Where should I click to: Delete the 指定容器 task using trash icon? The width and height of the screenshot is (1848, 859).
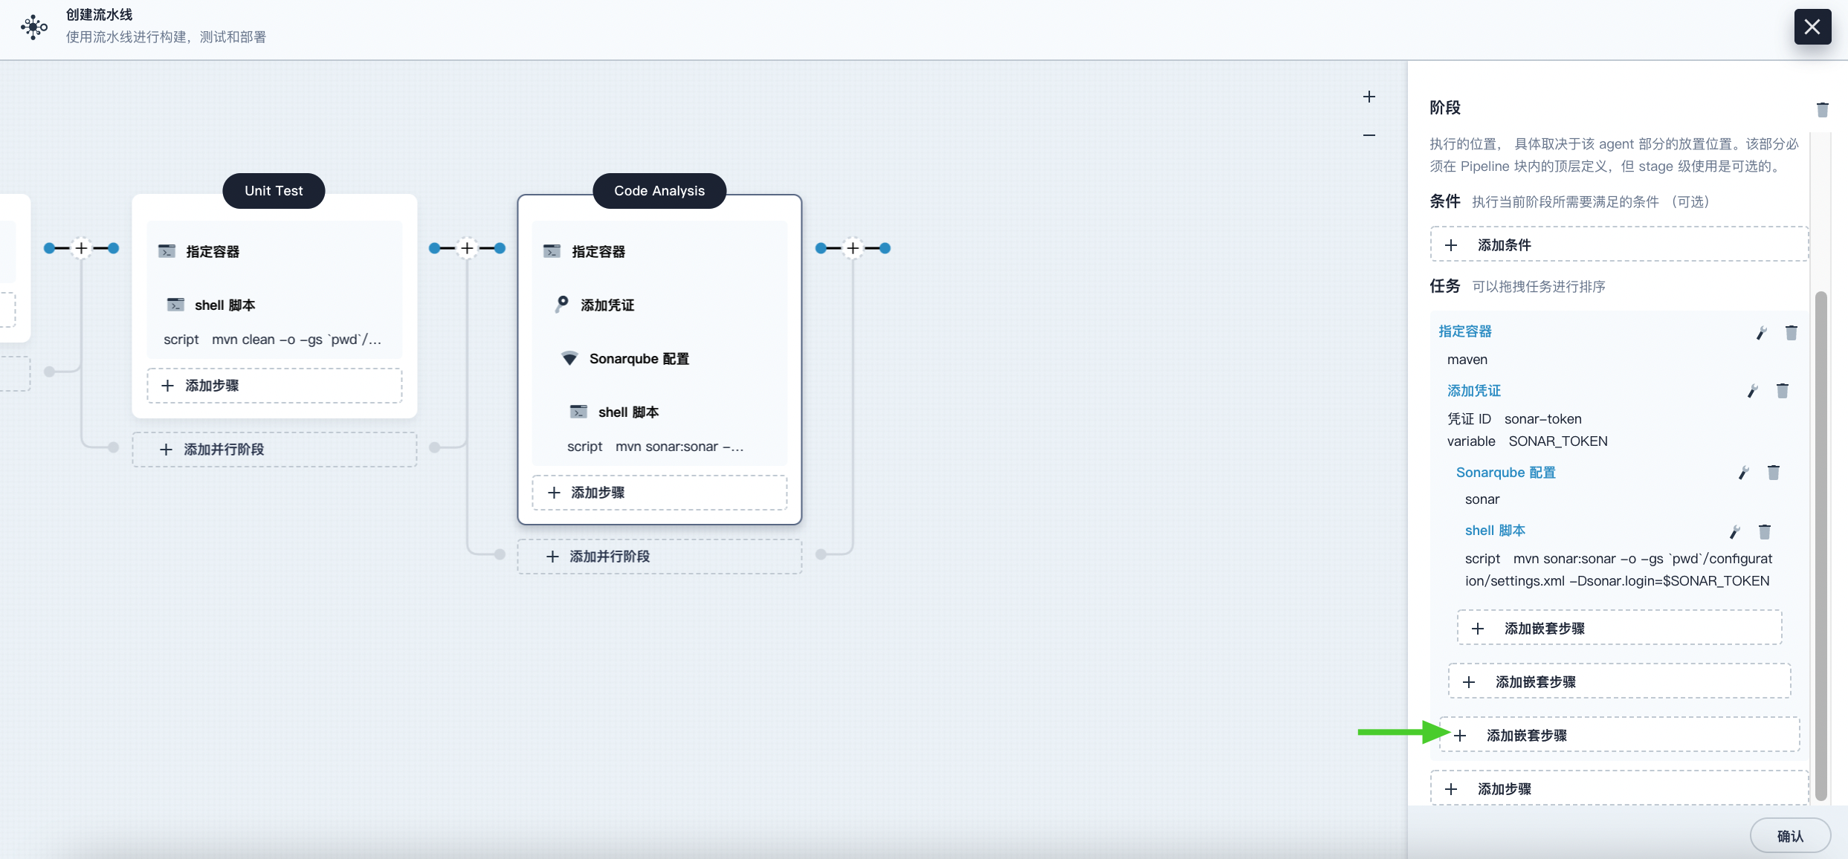tap(1792, 332)
